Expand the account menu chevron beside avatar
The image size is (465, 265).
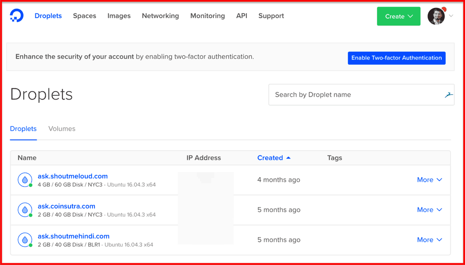451,16
